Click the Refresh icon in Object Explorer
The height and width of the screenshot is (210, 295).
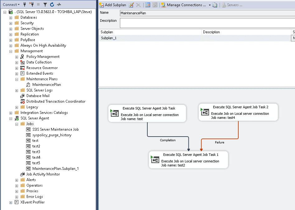pos(52,4)
